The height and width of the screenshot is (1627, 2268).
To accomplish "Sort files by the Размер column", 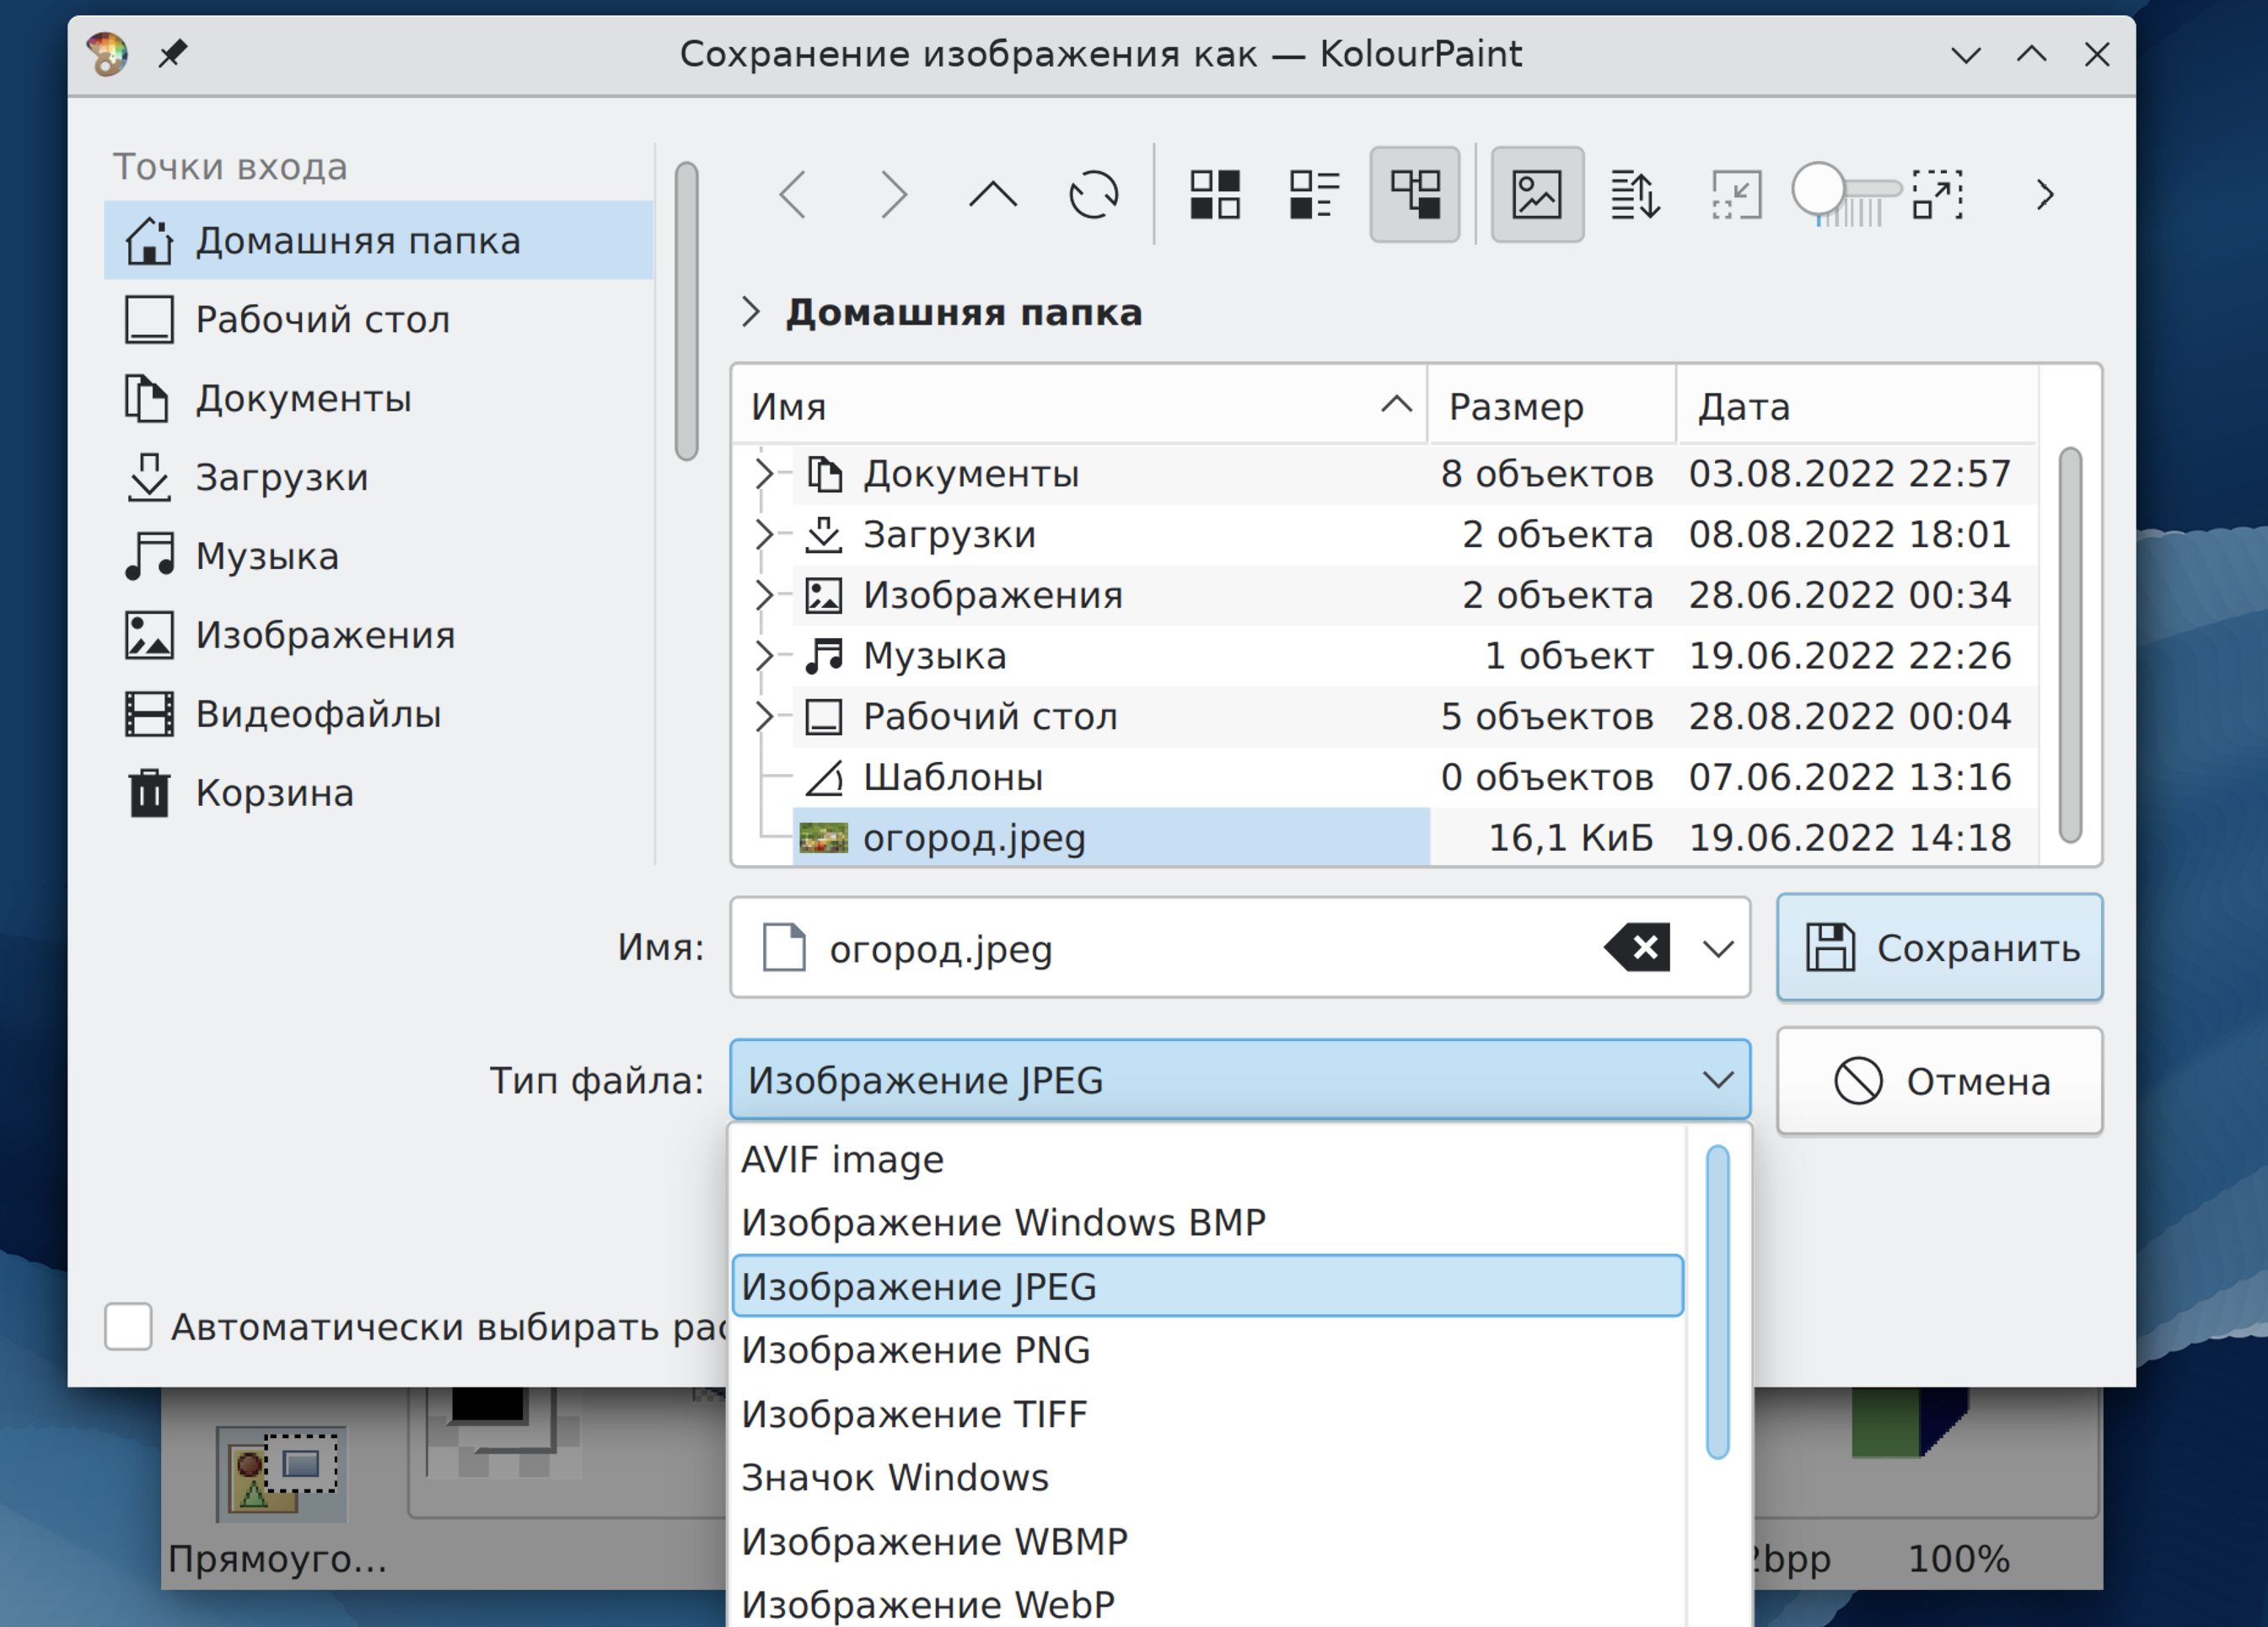I will pos(1552,406).
